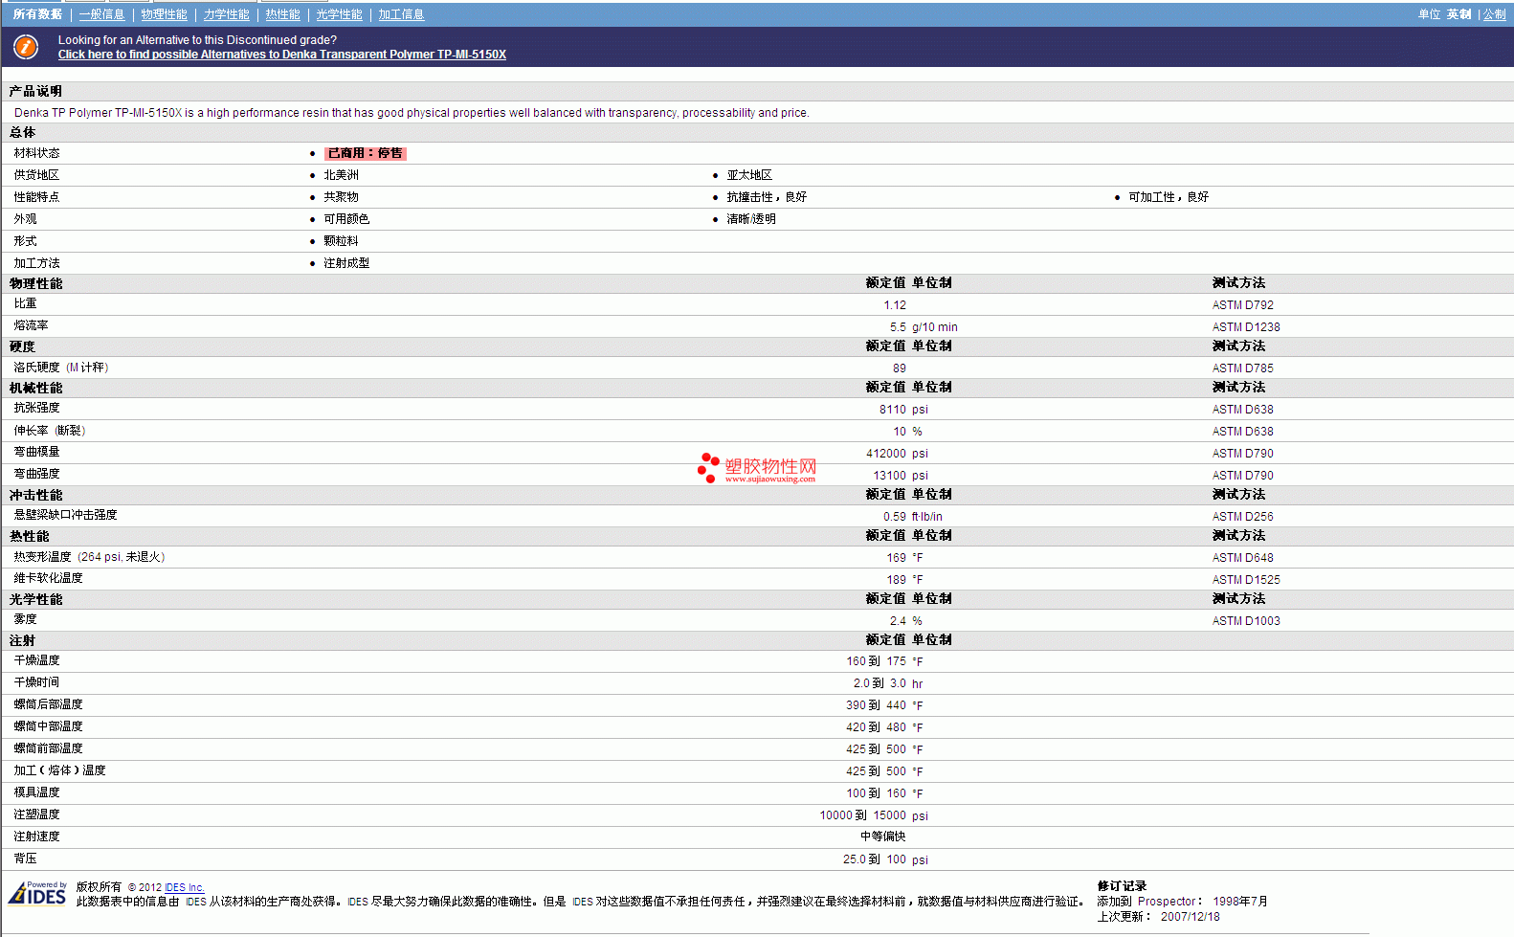Click the 热变形温度 value 169
Viewport: 1514px width, 937px height.
[896, 558]
